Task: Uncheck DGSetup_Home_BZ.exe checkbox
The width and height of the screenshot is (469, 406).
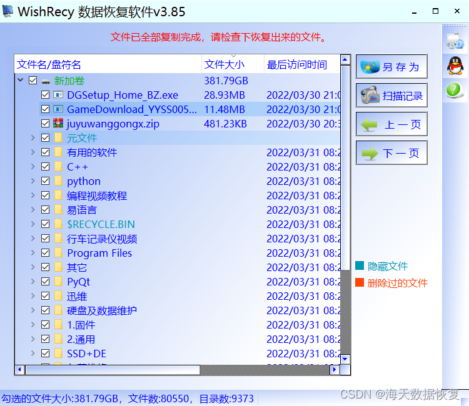Action: [x=45, y=95]
